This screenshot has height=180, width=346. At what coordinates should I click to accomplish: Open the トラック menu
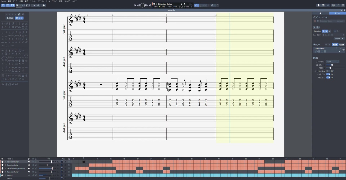(x=15, y=1)
